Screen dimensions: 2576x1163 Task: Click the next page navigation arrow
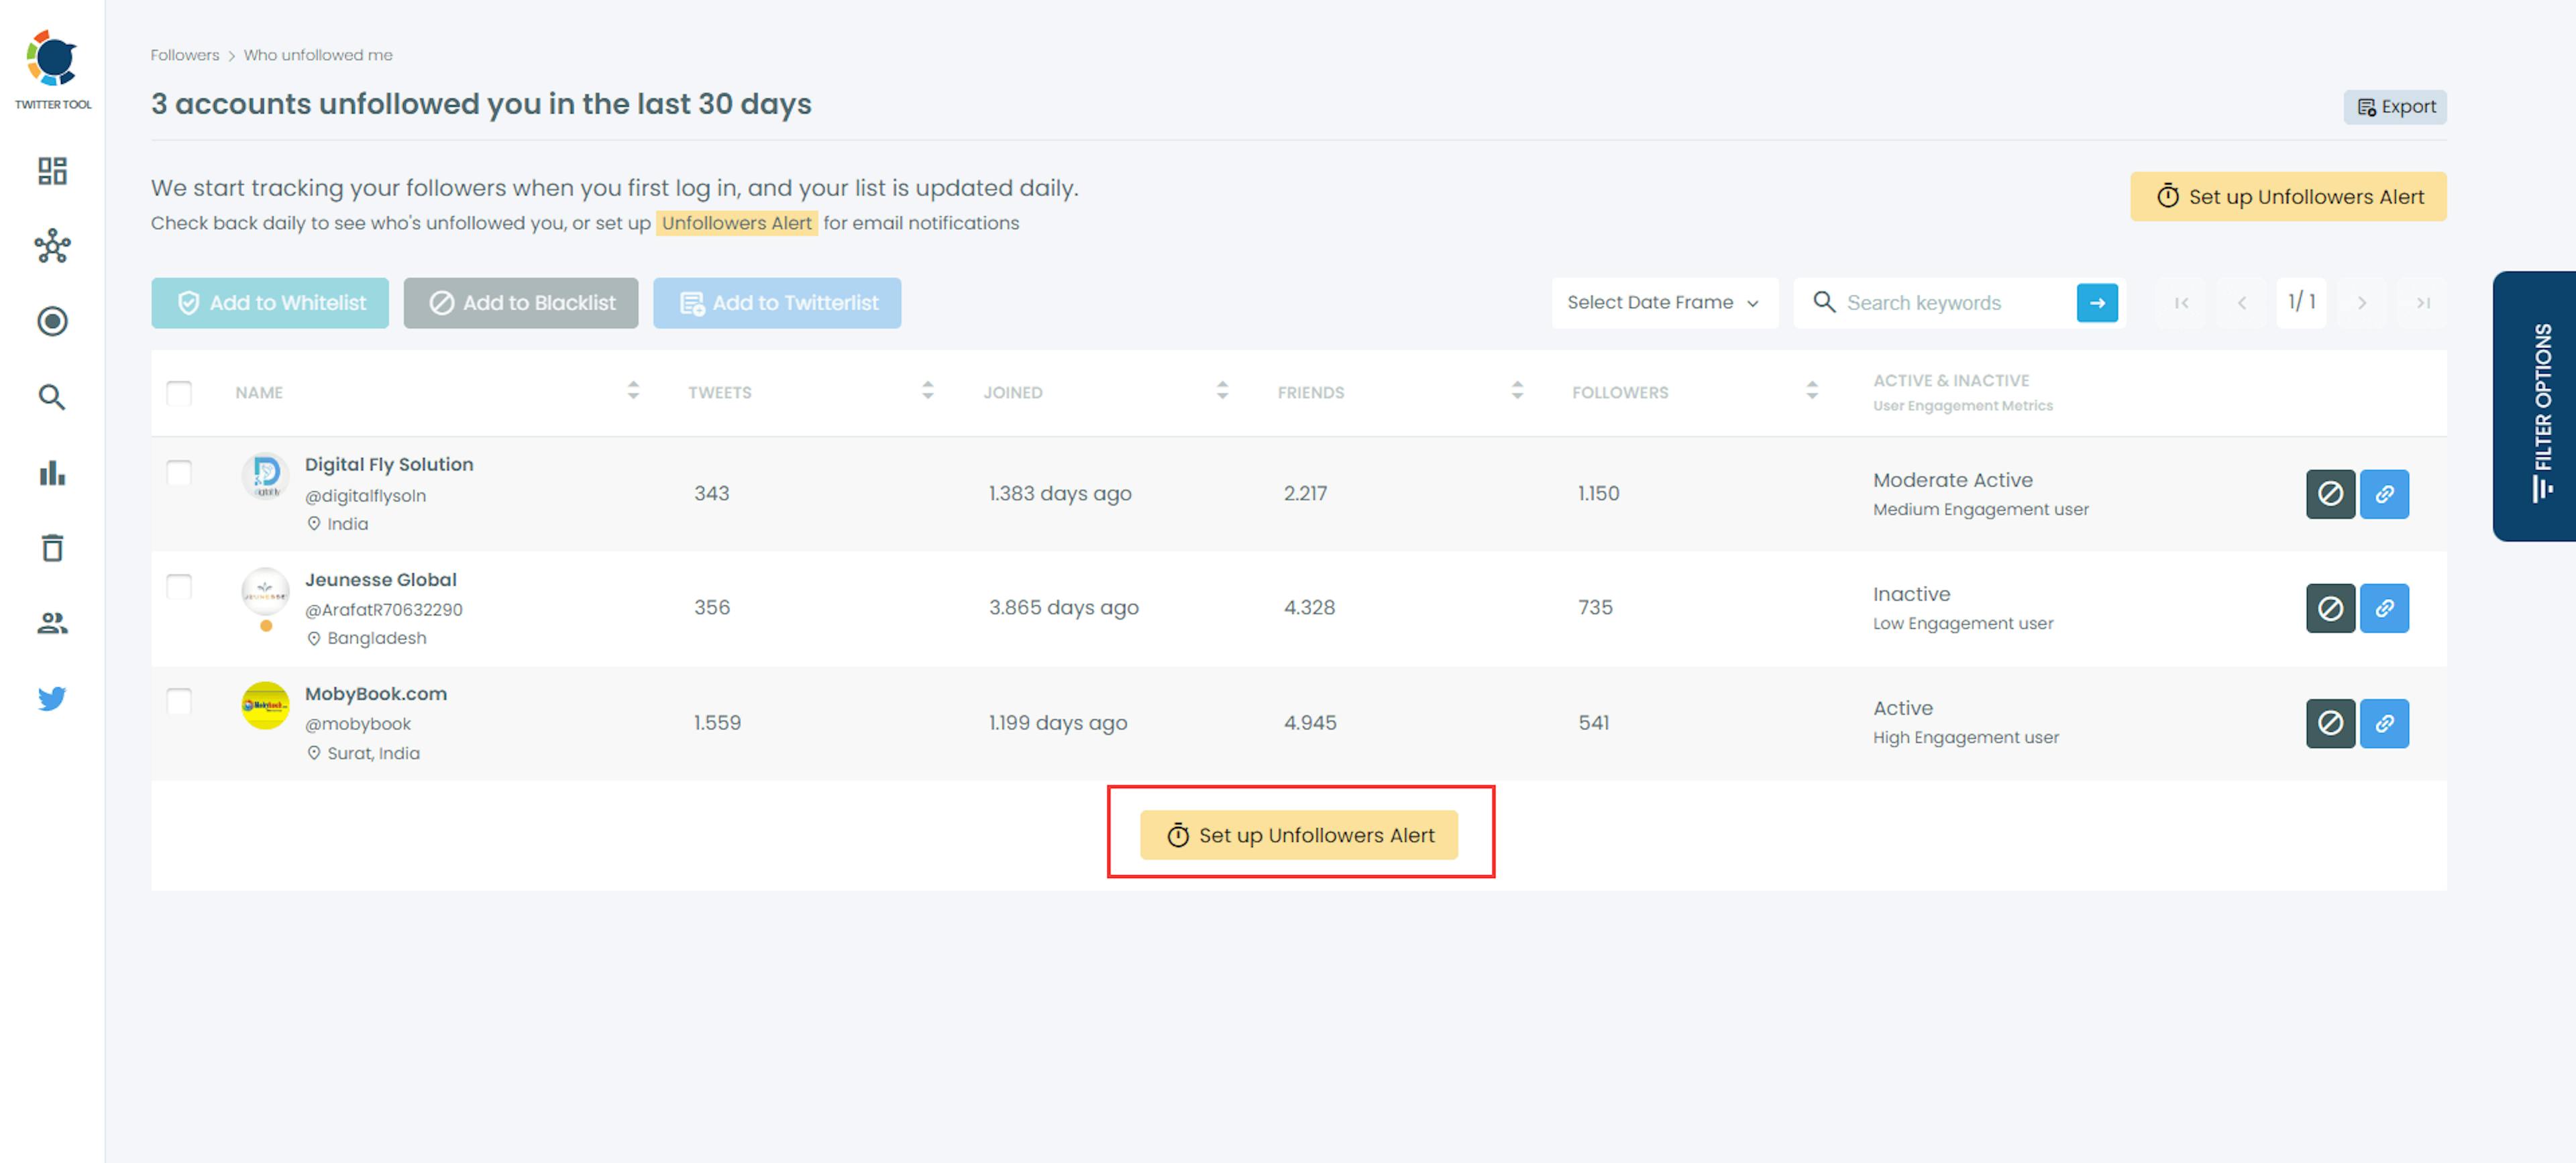2363,302
